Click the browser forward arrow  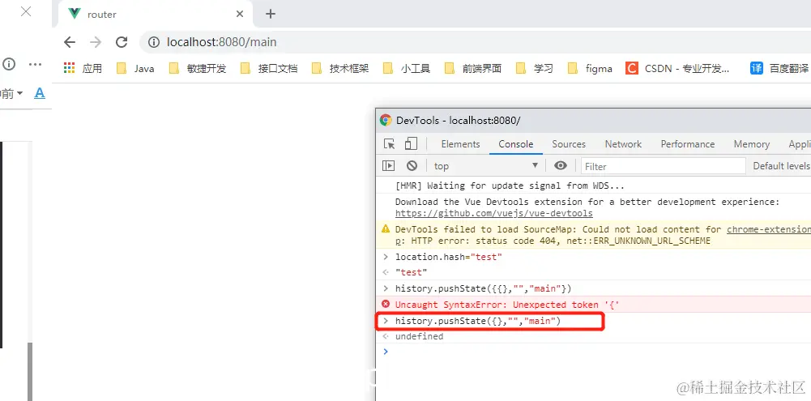click(96, 42)
